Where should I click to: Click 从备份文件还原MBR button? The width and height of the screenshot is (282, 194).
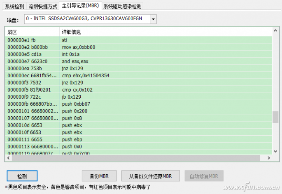[150, 176]
